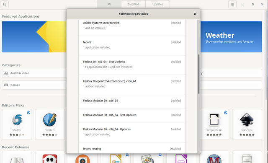Open the purple database document icon in Recent Releases
Image resolution: width=268 pixels, height=163 pixels.
[x=181, y=159]
